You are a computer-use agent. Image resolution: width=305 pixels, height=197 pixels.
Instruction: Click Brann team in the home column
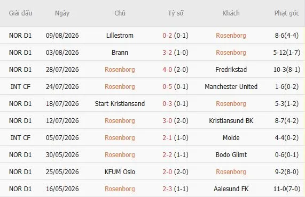pyautogui.click(x=120, y=53)
